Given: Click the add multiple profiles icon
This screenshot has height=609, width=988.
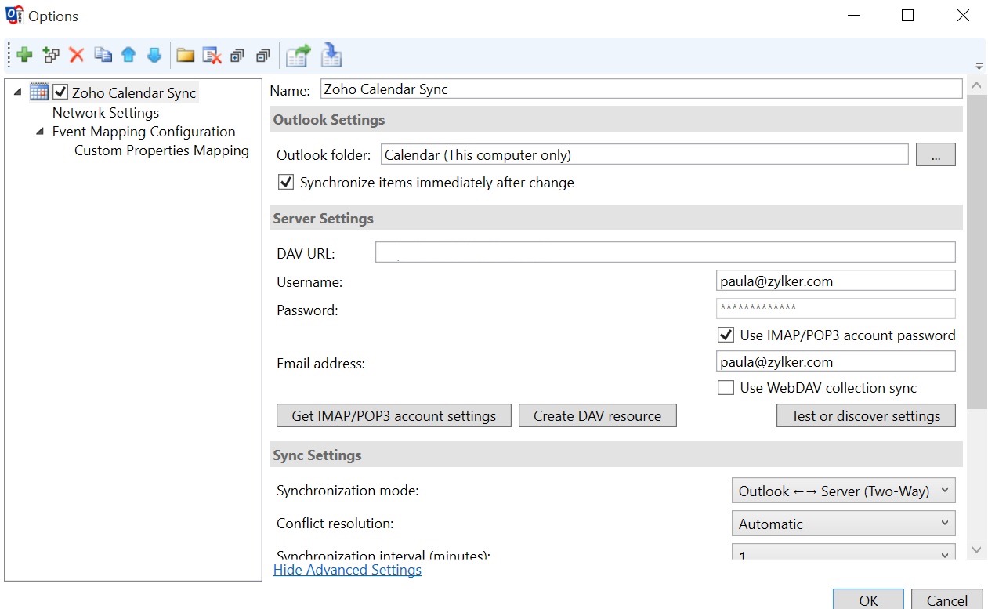Looking at the screenshot, I should [x=51, y=55].
